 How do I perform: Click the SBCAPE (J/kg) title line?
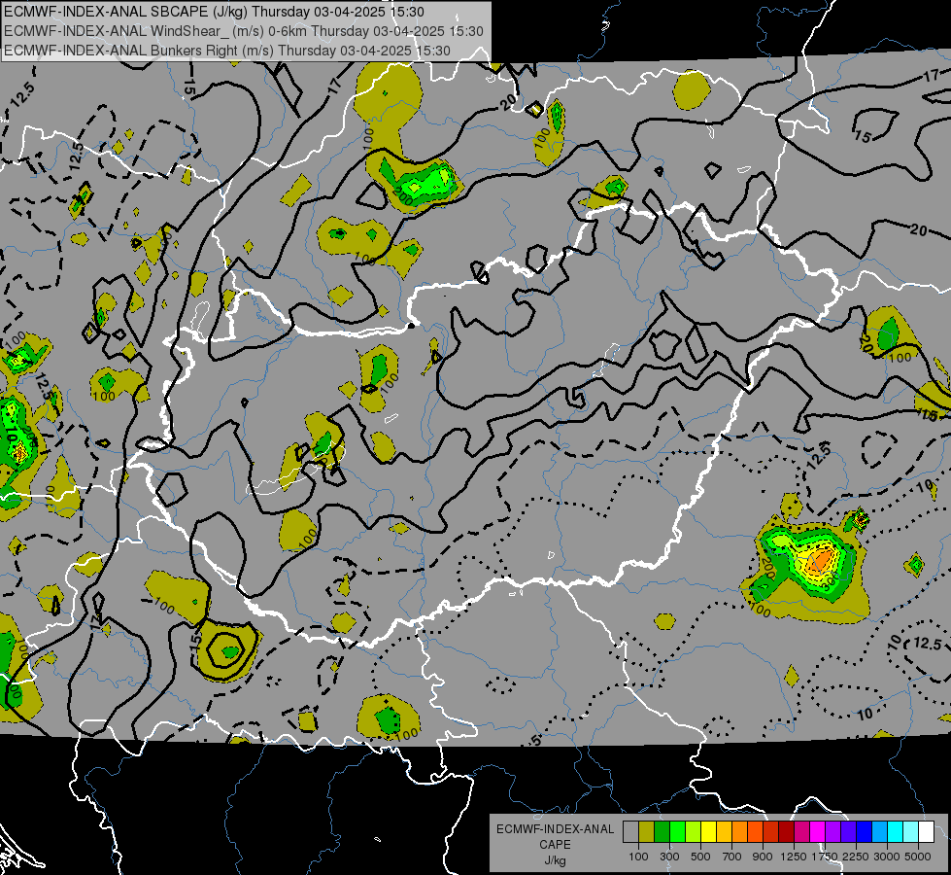click(214, 11)
